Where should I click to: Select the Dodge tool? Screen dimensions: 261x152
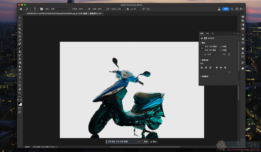[x=20, y=70]
